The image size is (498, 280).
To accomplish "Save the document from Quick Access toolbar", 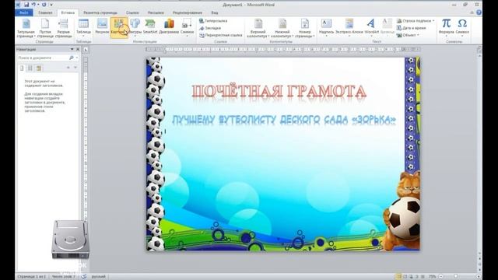I will [x=26, y=5].
